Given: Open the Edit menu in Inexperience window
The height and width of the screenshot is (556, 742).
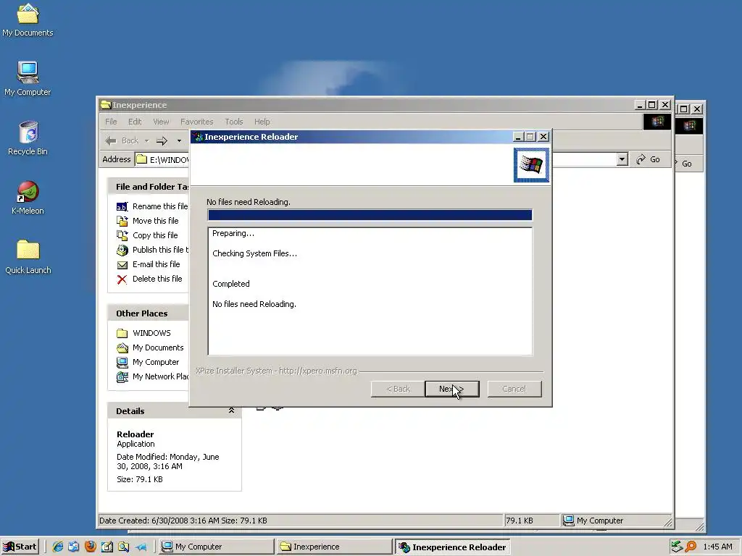Looking at the screenshot, I should pos(135,122).
